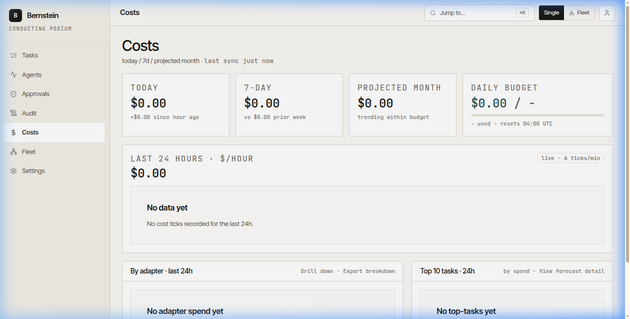Open the Tasks page

[x=55, y=55]
